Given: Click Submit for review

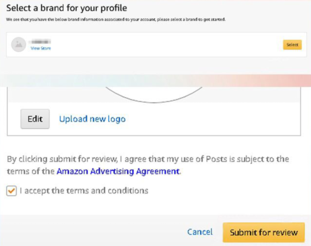Looking at the screenshot, I should tap(264, 232).
